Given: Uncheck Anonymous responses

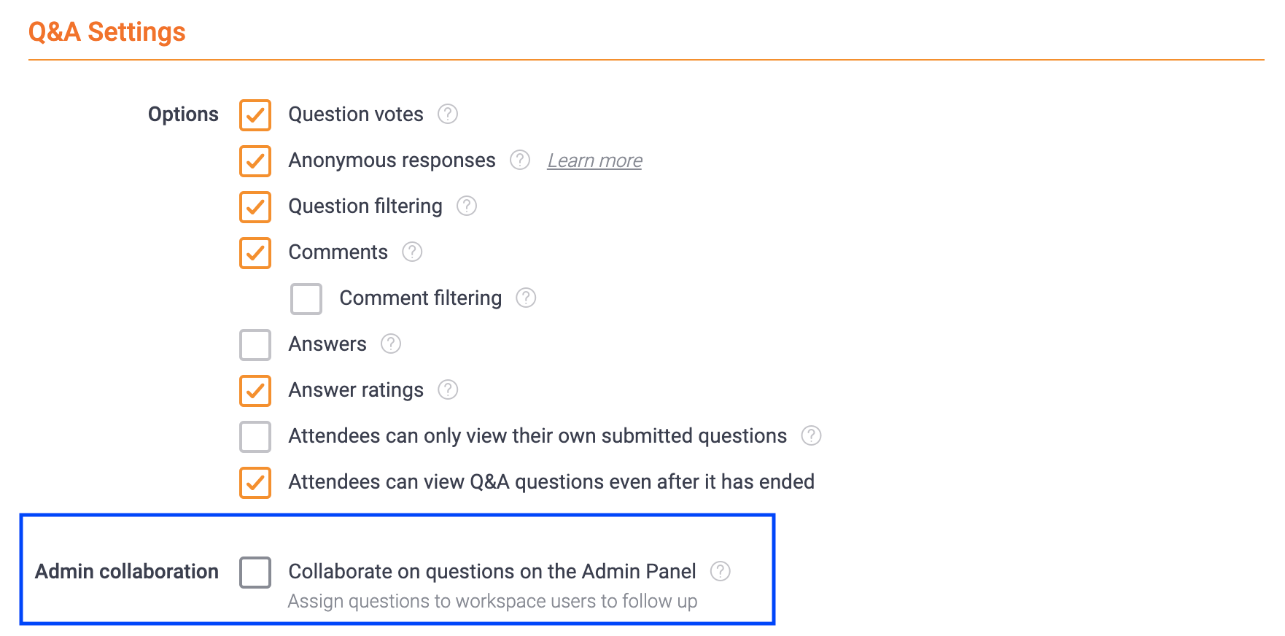Looking at the screenshot, I should click(255, 160).
